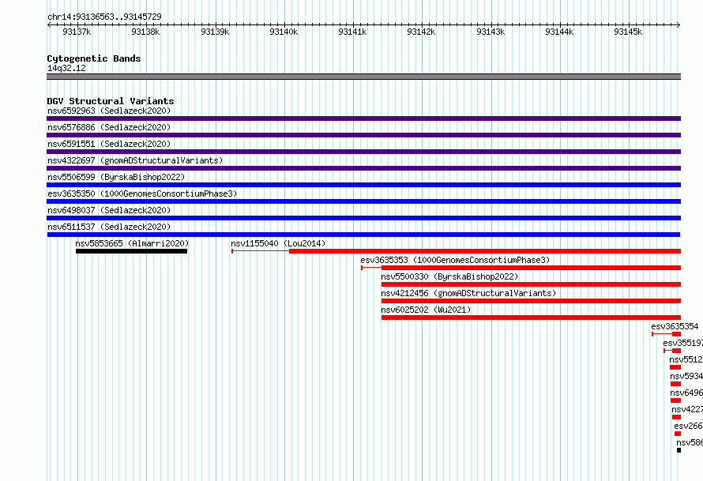Image resolution: width=703 pixels, height=481 pixels.
Task: Open the DGV Structural Variants track heading
Action: coord(111,101)
